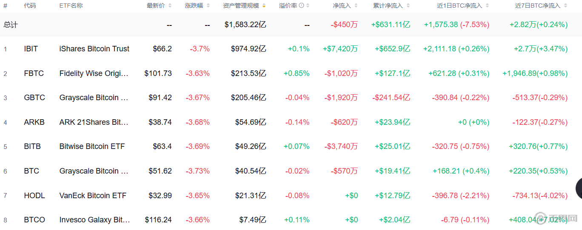Select the FBTC ticker code
This screenshot has width=582, height=230.
click(34, 73)
